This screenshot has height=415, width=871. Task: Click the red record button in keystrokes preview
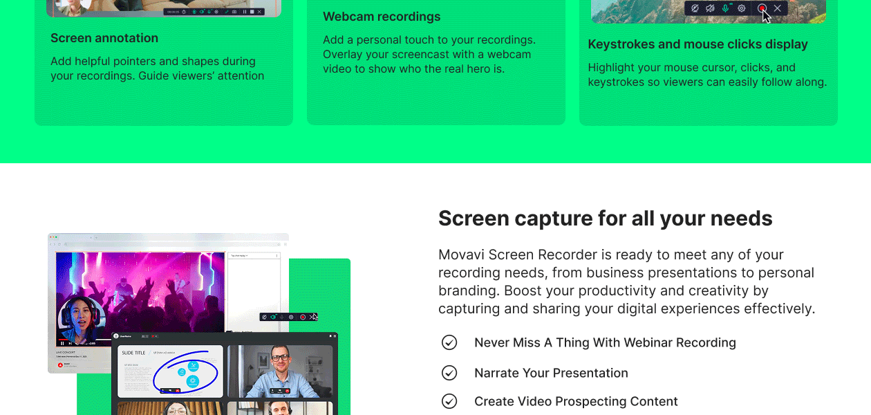point(761,8)
